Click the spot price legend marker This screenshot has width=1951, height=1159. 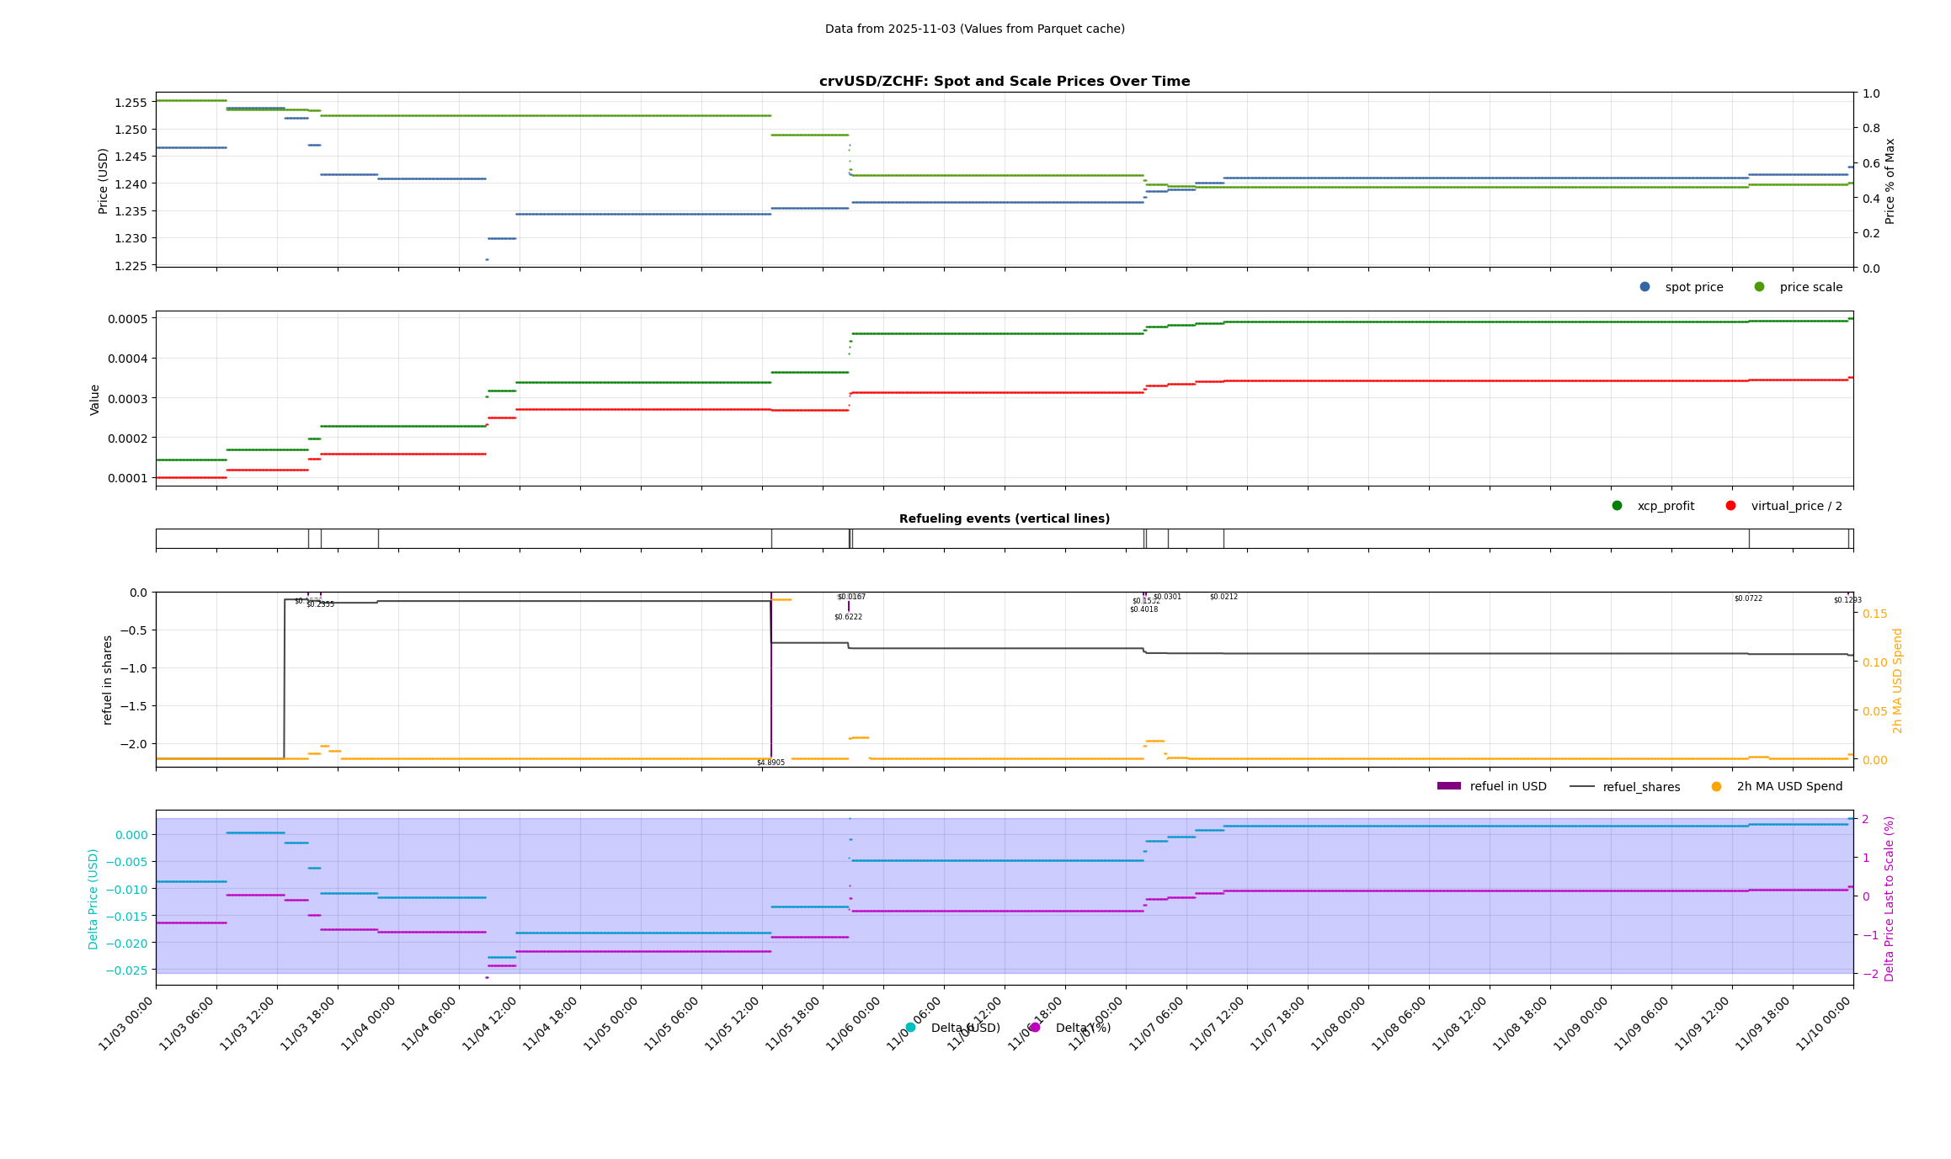point(1644,287)
